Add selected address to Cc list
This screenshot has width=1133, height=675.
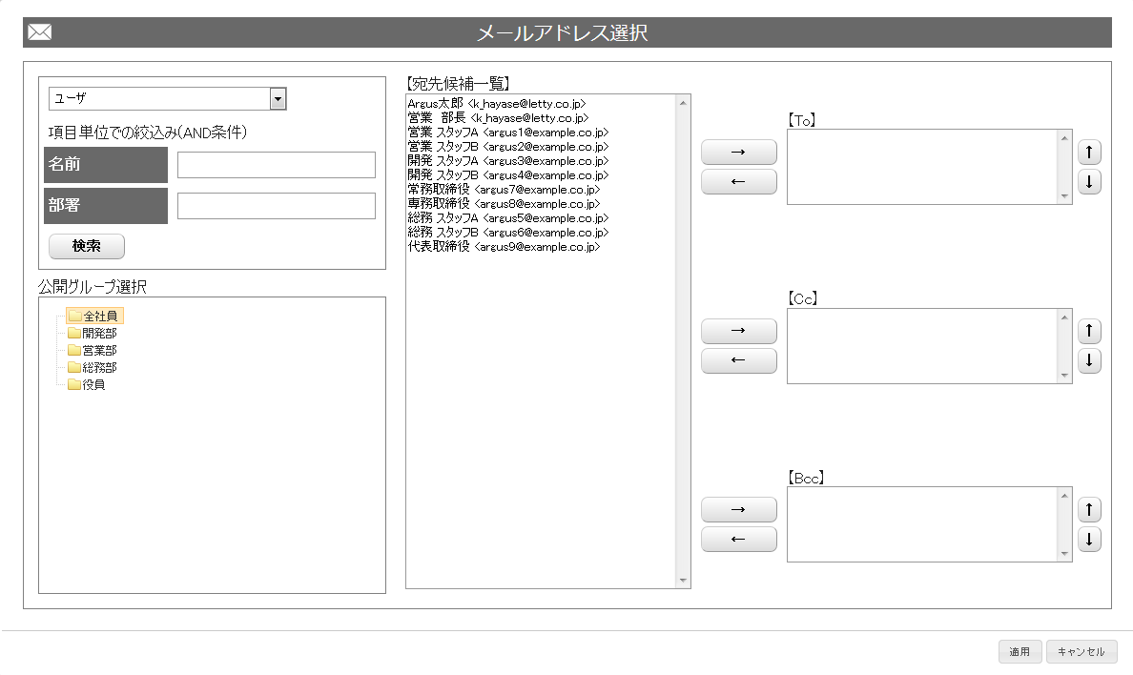point(738,331)
